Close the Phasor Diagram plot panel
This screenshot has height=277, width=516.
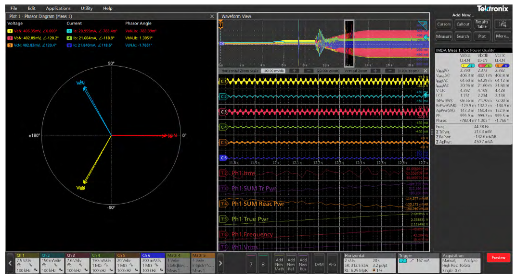click(212, 16)
